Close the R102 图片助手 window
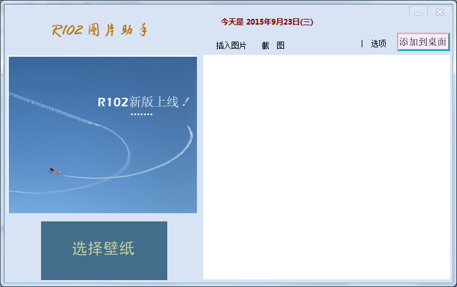 [439, 12]
